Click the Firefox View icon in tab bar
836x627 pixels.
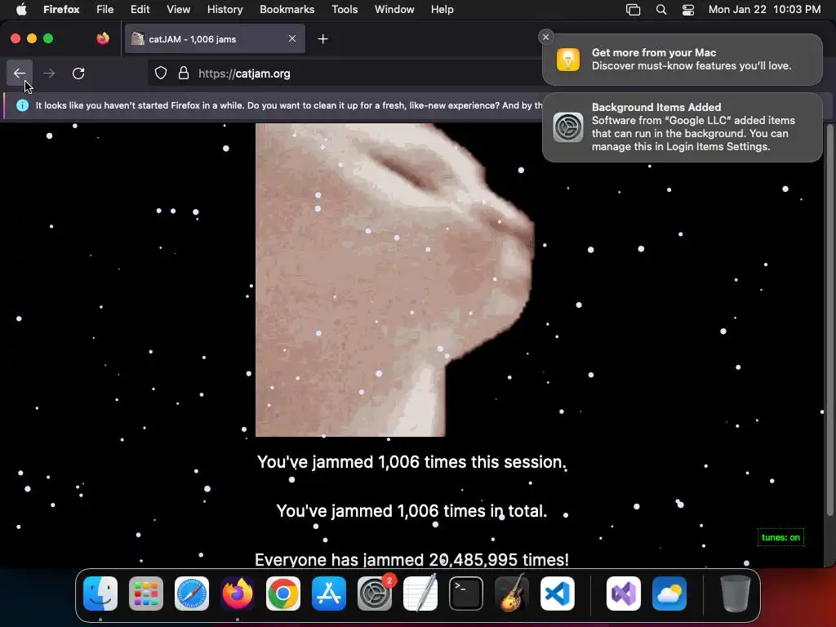(103, 38)
